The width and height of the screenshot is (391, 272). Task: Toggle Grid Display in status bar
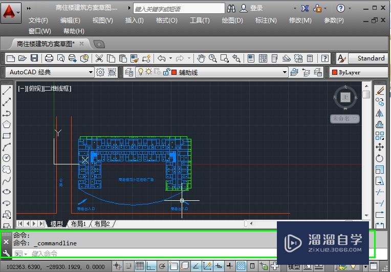click(x=140, y=266)
